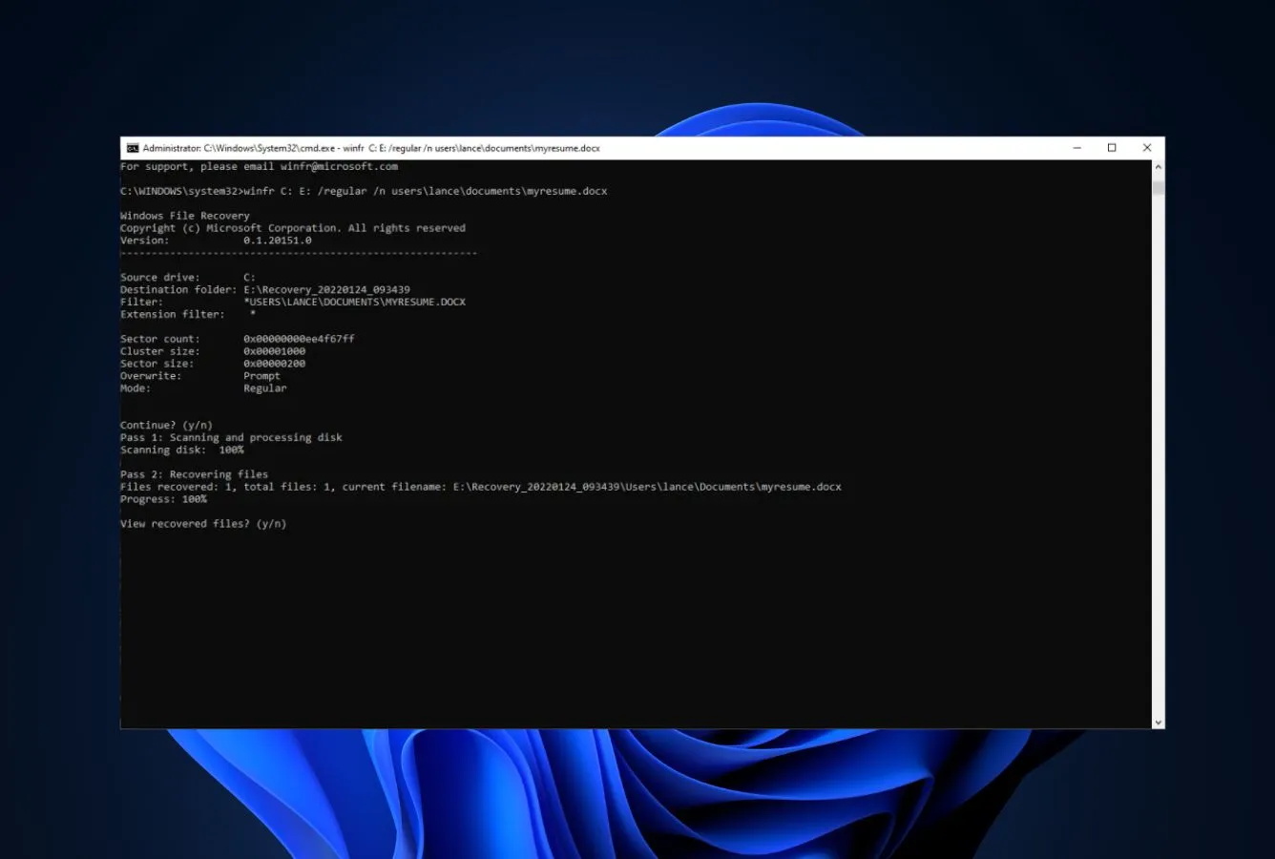This screenshot has height=859, width=1275.
Task: Click the Sector count value 0x00000000ee4f67ff
Action: click(299, 339)
